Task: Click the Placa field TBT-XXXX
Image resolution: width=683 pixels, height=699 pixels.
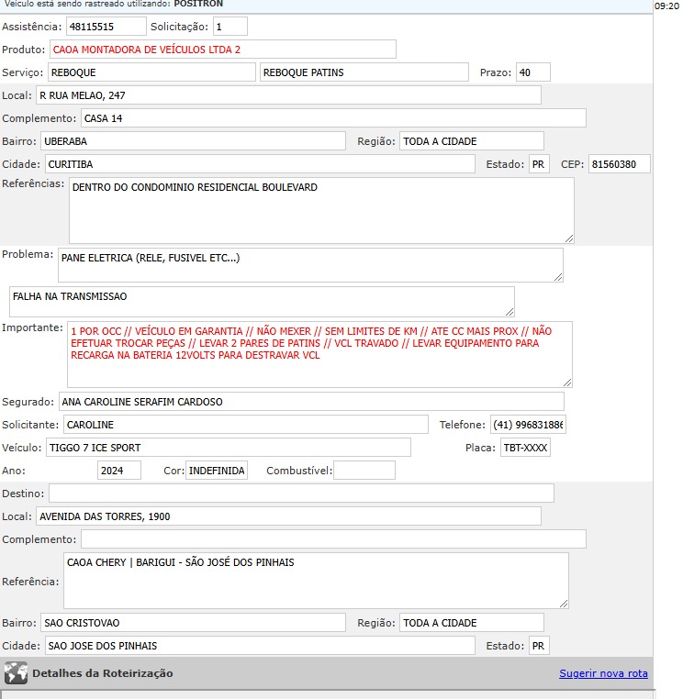Action: point(525,448)
